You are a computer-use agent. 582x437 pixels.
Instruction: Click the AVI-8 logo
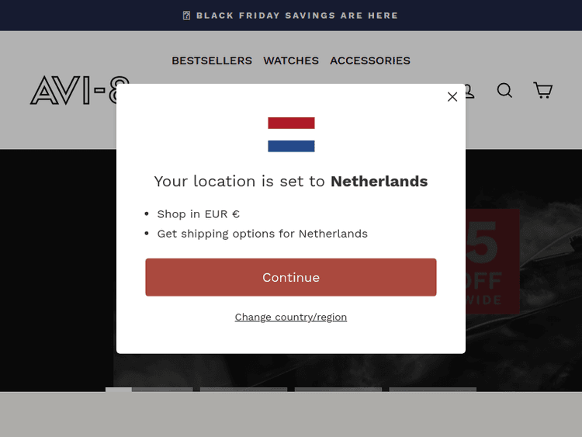(78, 91)
